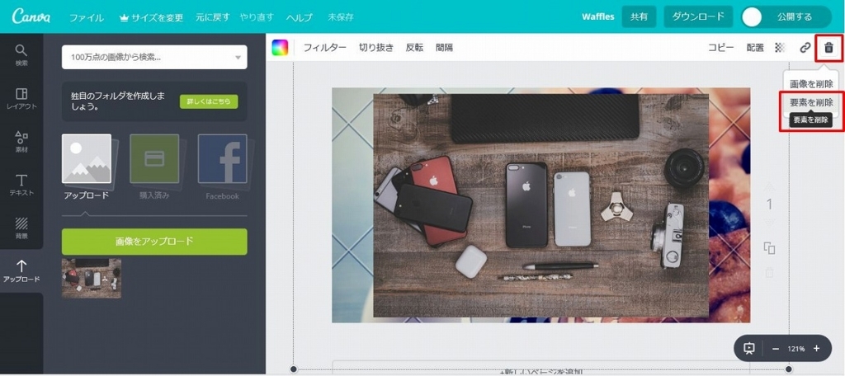Click the Canva logo
The height and width of the screenshot is (376, 845).
31,16
